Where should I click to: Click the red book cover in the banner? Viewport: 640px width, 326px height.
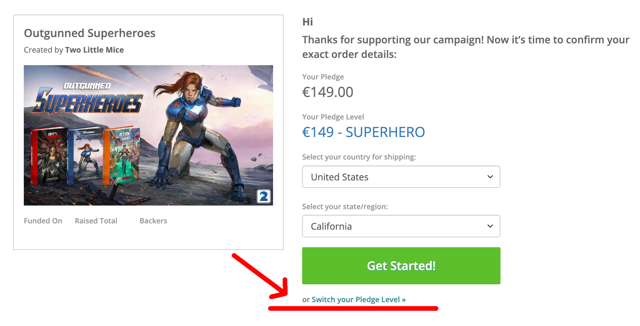49,156
